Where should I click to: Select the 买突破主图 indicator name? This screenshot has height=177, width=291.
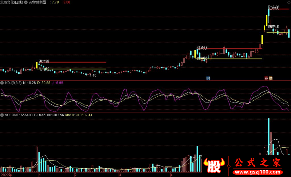[x=37, y=3]
